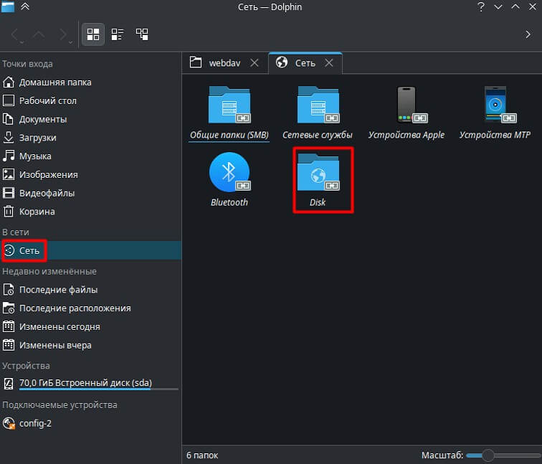542x464 pixels.
Task: Open Загрузки in the sidebar
Action: (90, 138)
